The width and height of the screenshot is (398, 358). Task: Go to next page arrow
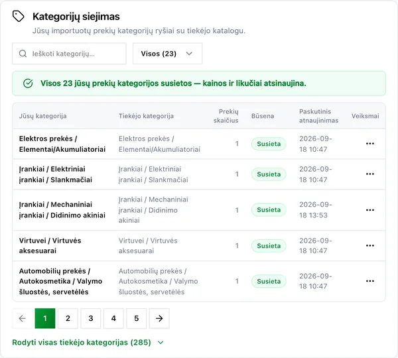coord(159,318)
